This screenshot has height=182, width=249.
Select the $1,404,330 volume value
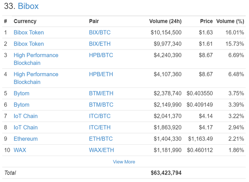pyautogui.click(x=168, y=139)
